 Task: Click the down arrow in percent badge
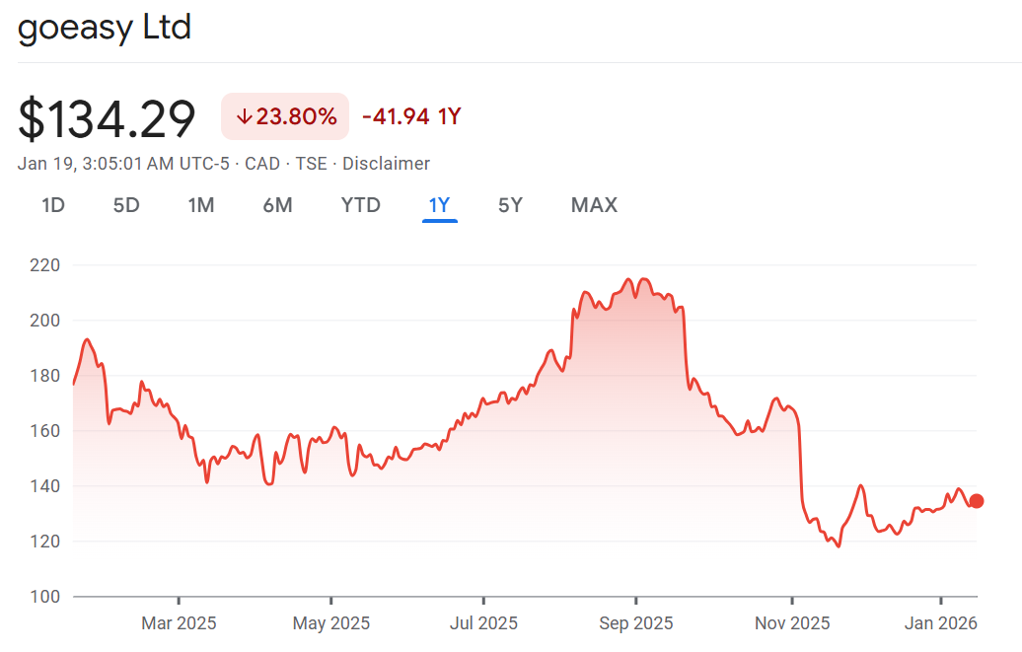(x=245, y=117)
